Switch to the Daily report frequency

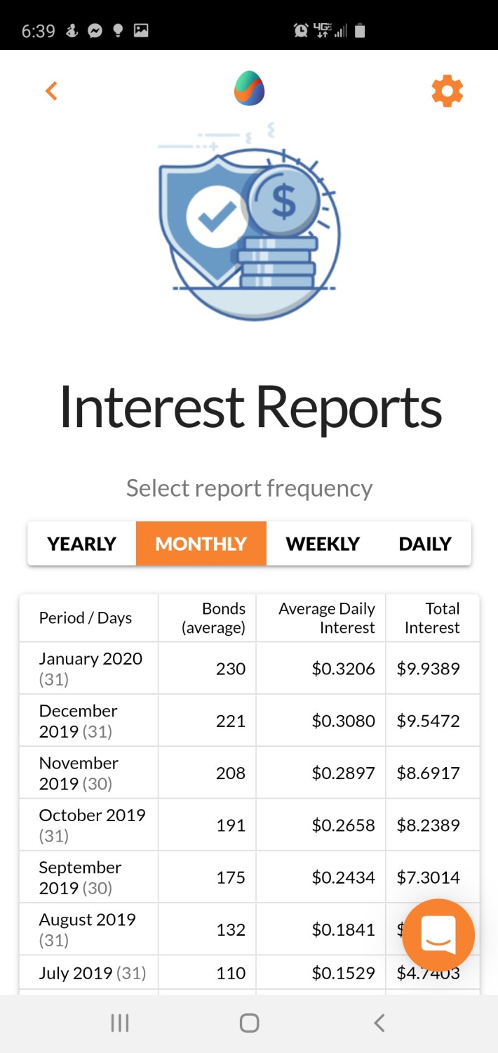click(x=425, y=544)
